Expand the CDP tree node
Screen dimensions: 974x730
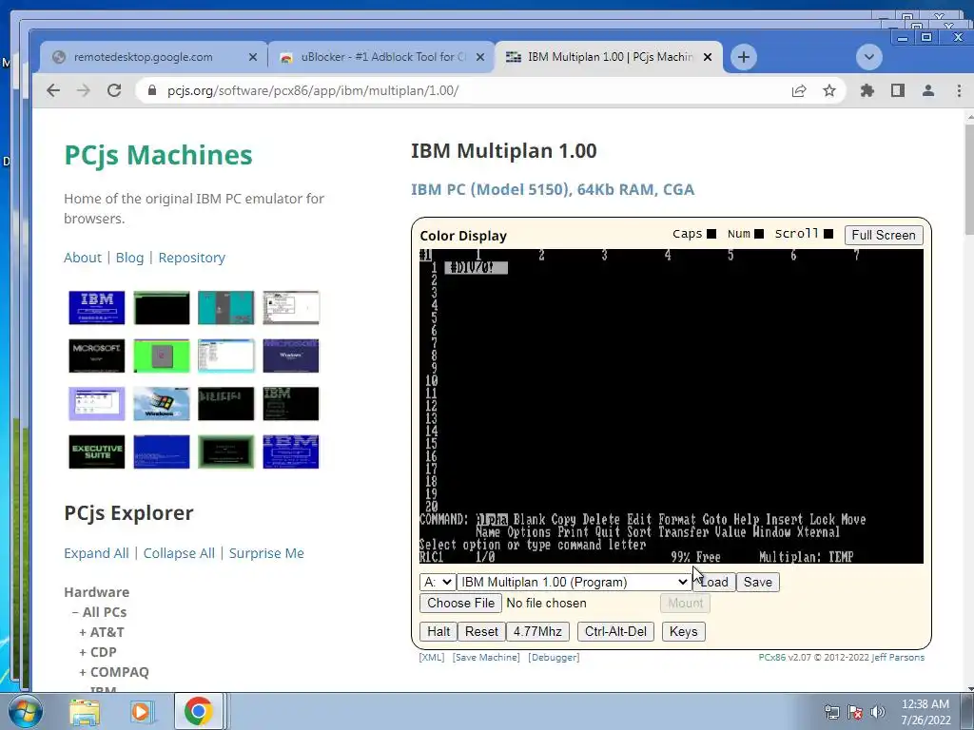tap(98, 652)
